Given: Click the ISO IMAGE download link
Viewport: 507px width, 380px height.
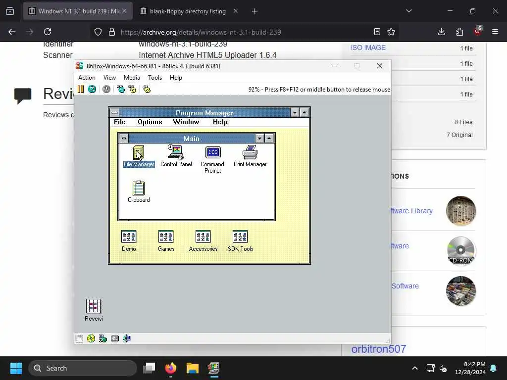Looking at the screenshot, I should (368, 47).
